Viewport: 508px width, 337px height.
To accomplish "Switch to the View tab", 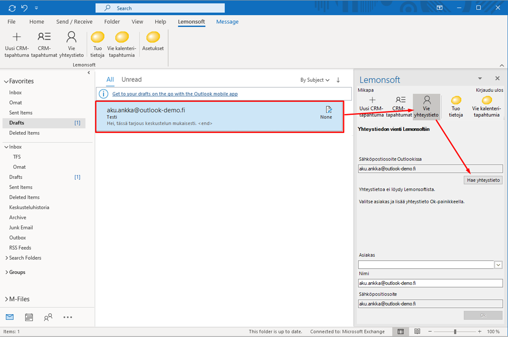I will point(137,22).
